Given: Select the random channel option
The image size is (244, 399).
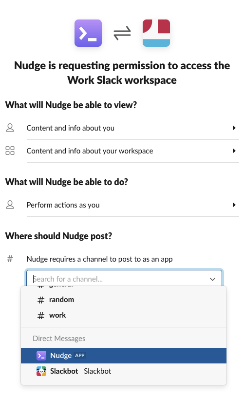Looking at the screenshot, I should (124, 300).
